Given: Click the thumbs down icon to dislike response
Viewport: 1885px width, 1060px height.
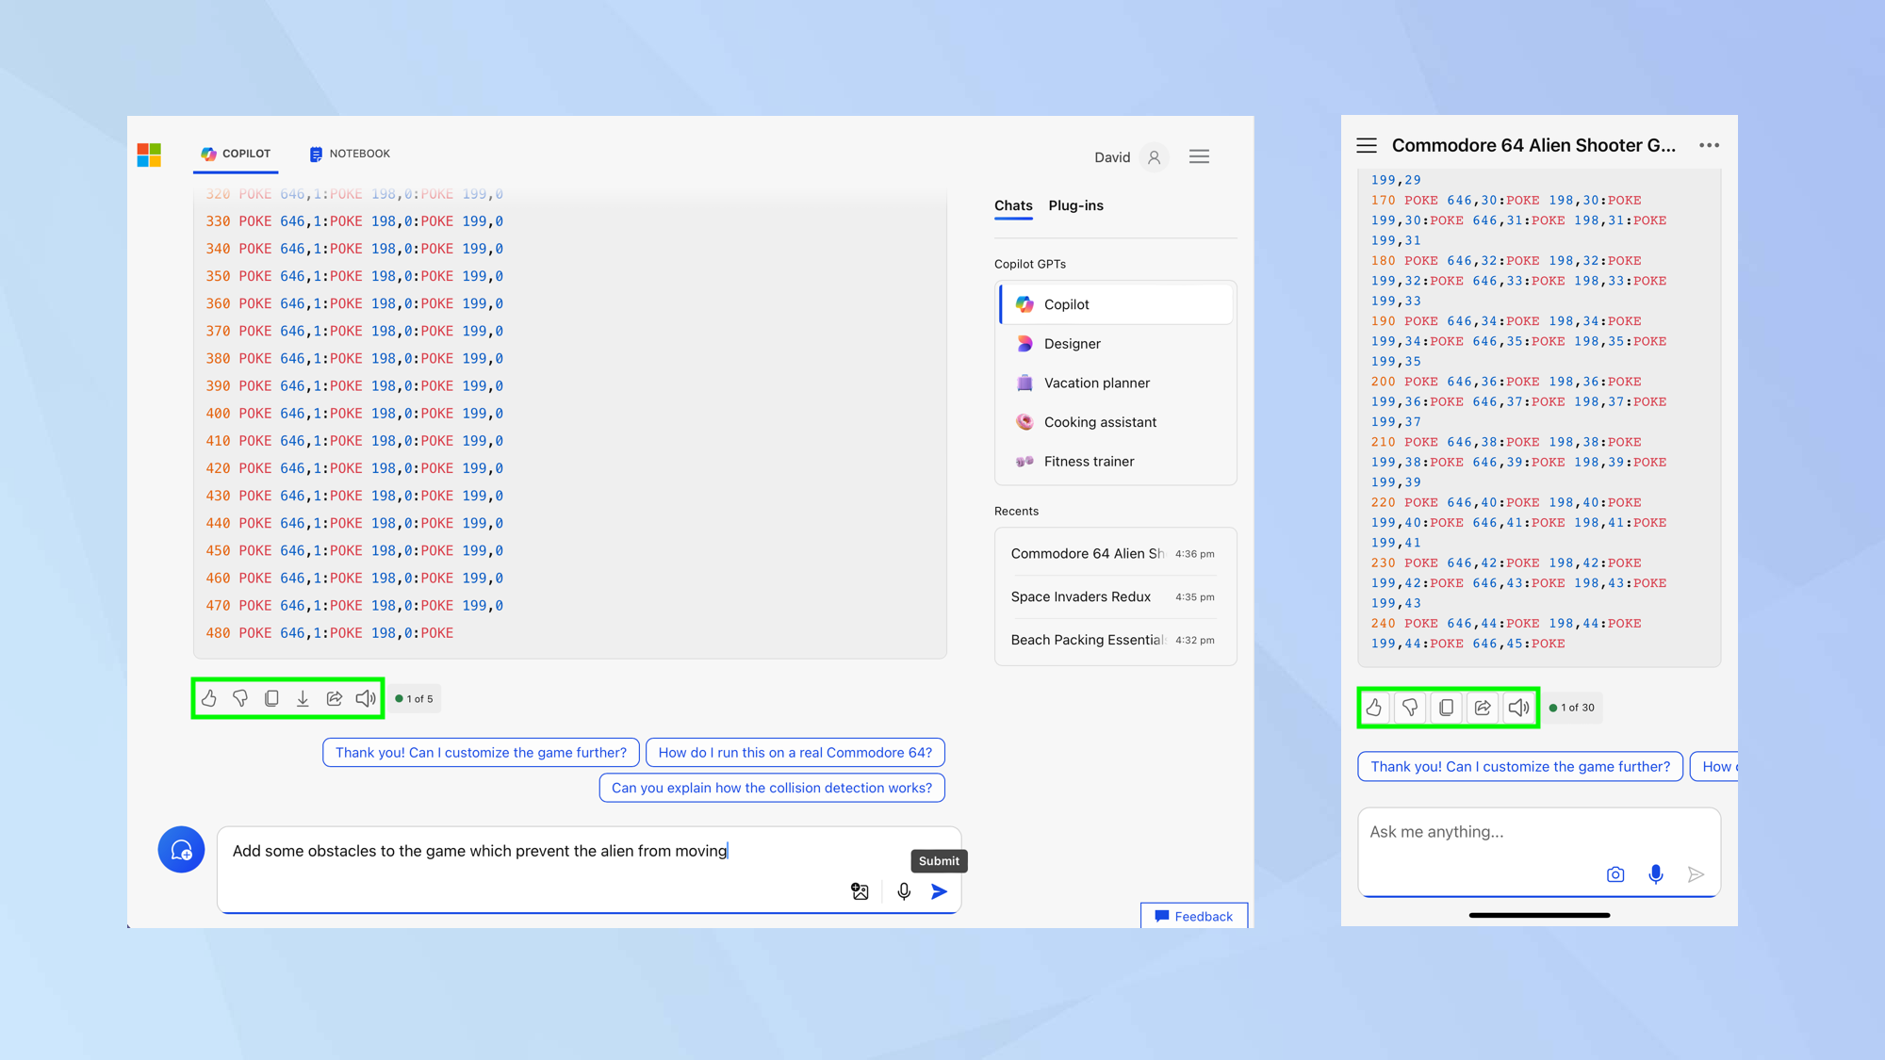Looking at the screenshot, I should (x=240, y=699).
